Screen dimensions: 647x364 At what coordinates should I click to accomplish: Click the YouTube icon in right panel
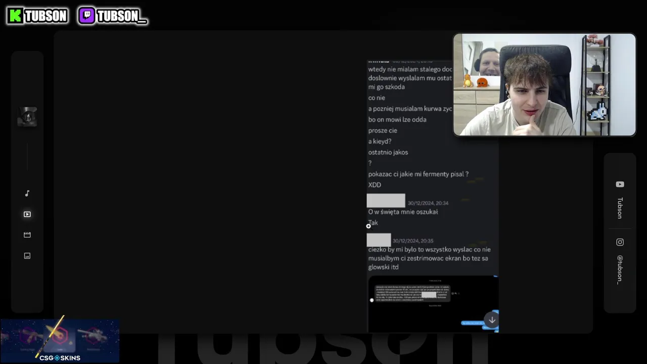tap(620, 185)
